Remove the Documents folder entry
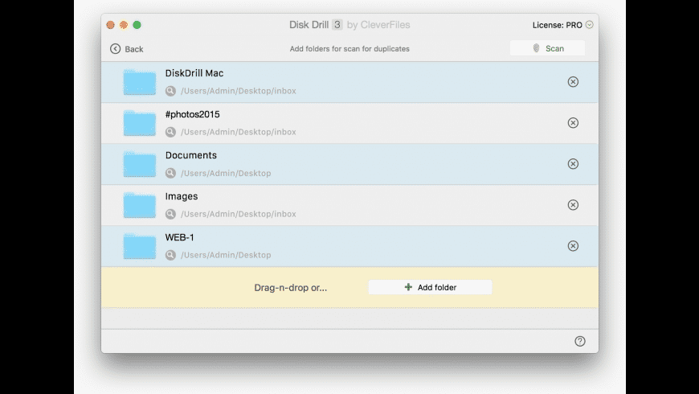Screen dimensions: 699x394 tap(573, 164)
